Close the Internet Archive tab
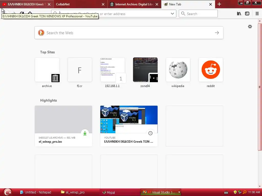The width and height of the screenshot is (262, 196). [157, 4]
